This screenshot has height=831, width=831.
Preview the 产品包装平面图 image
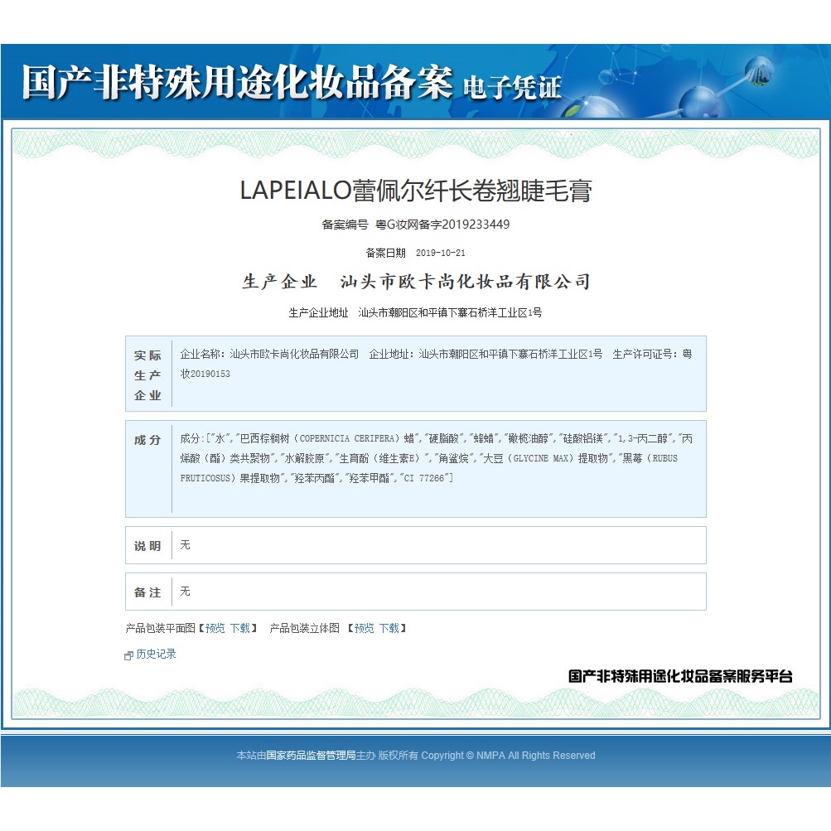[215, 629]
